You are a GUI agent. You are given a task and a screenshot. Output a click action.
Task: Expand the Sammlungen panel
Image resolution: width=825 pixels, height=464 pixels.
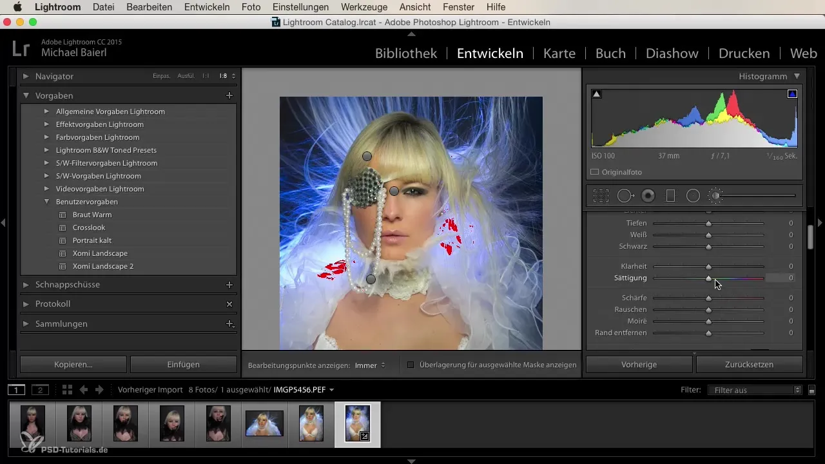pyautogui.click(x=26, y=324)
